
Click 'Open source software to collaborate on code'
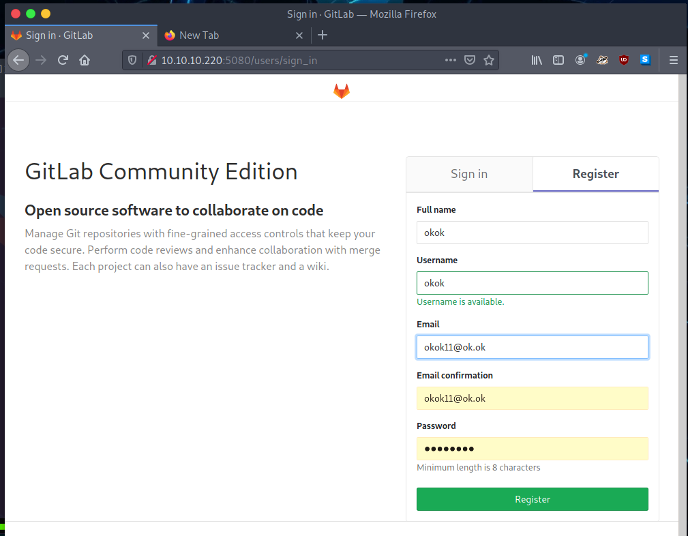tap(174, 211)
